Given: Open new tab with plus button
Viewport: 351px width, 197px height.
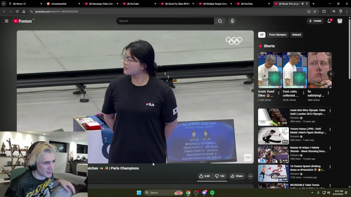Looking at the screenshot, I should pos(313,4).
